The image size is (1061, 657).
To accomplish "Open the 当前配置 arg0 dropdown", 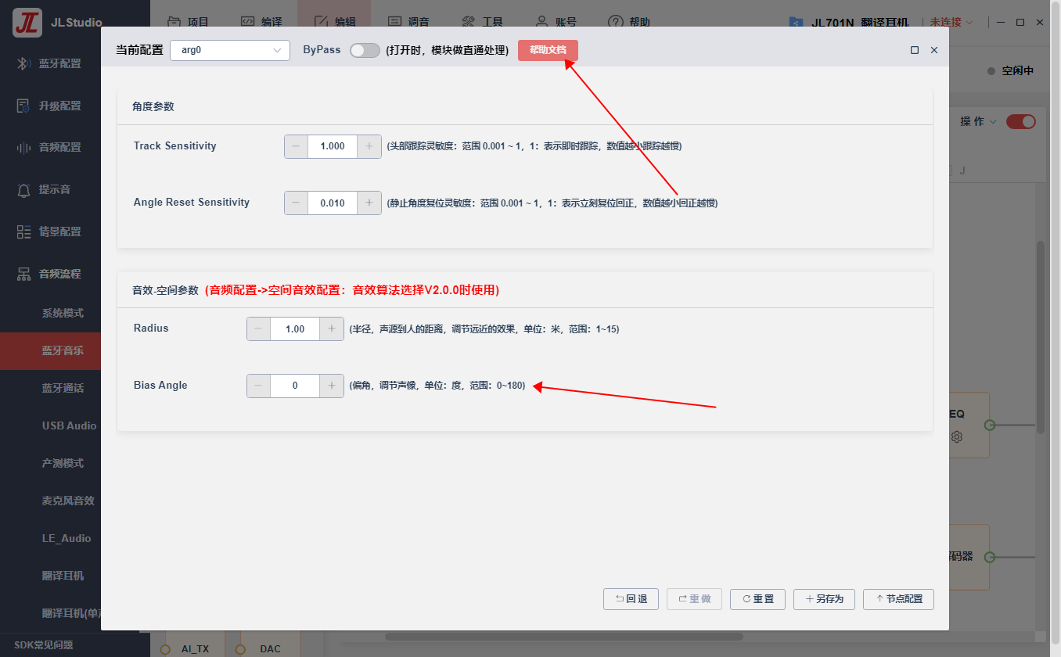I will [230, 50].
